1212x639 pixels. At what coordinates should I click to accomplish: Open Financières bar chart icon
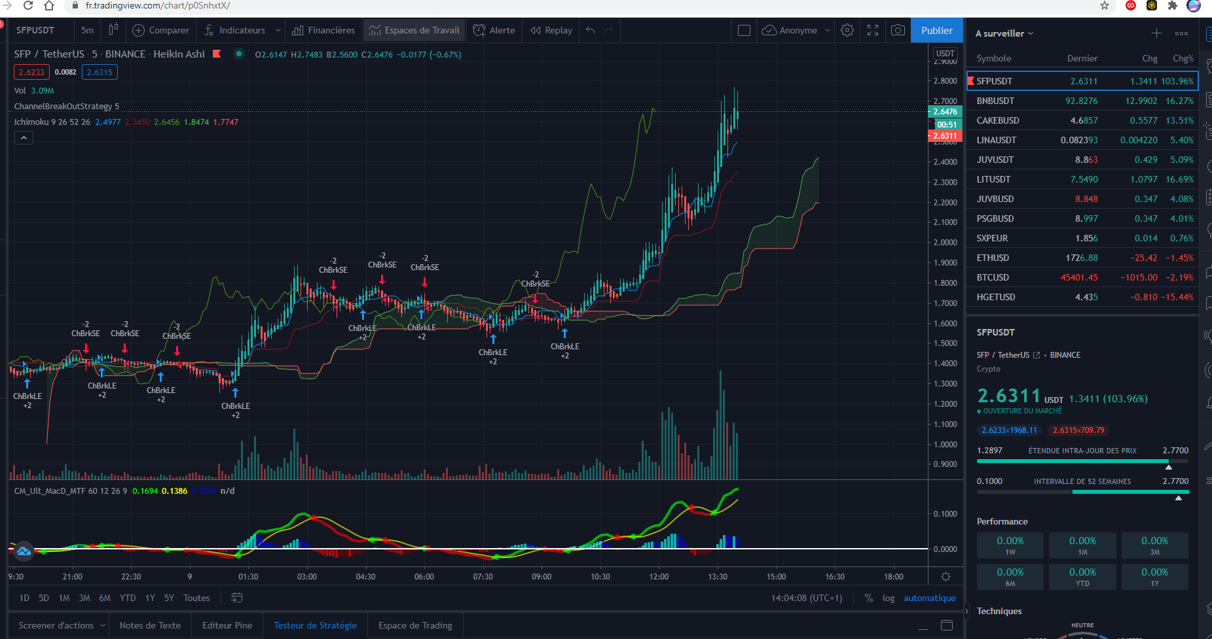(323, 30)
